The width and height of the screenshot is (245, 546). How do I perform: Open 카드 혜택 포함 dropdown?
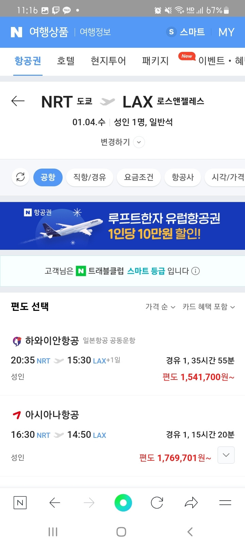click(209, 307)
